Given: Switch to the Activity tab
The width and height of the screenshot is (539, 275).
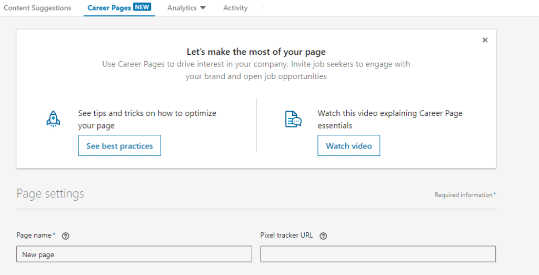Looking at the screenshot, I should tap(235, 8).
